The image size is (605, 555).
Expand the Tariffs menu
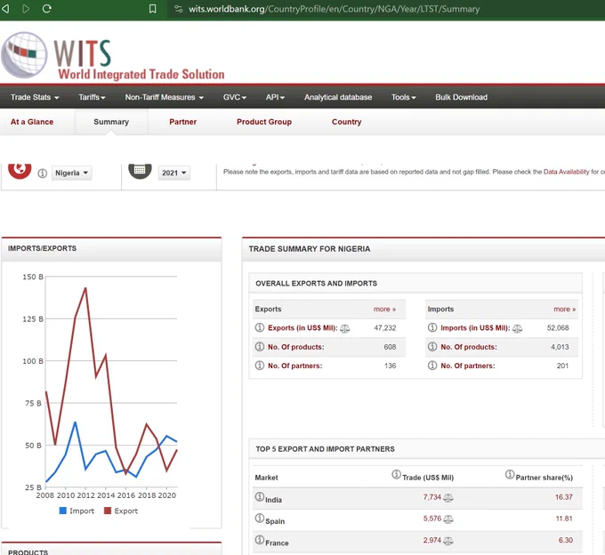92,97
